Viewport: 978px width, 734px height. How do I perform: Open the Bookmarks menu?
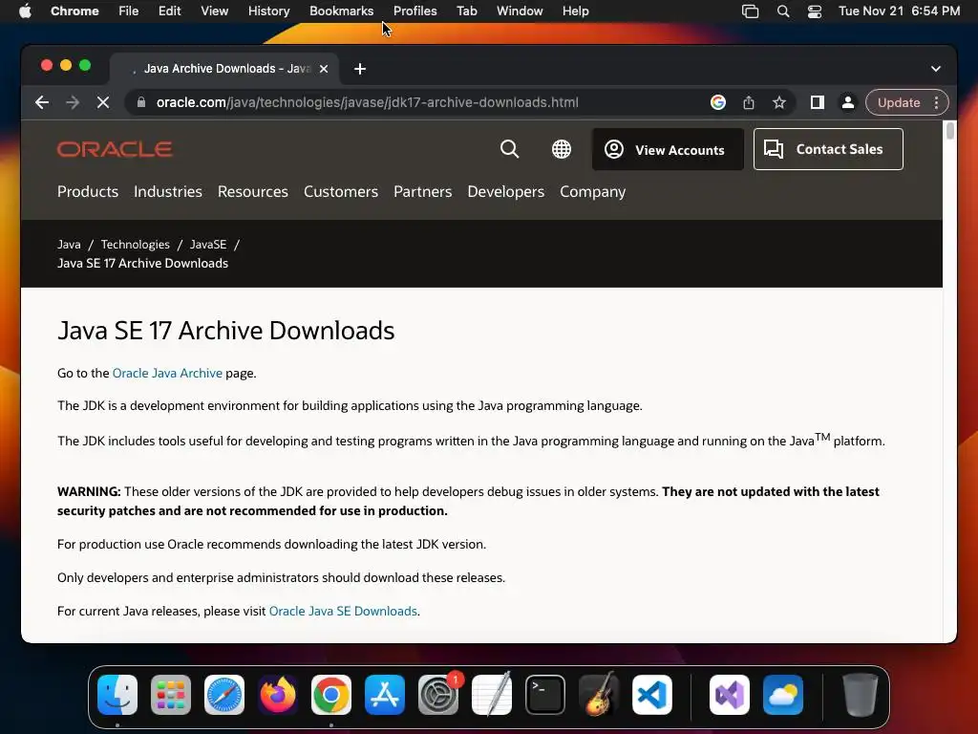(341, 11)
